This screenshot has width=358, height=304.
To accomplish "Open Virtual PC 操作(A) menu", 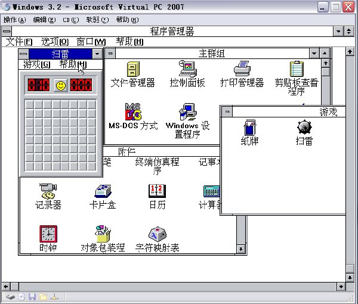I will pos(15,20).
